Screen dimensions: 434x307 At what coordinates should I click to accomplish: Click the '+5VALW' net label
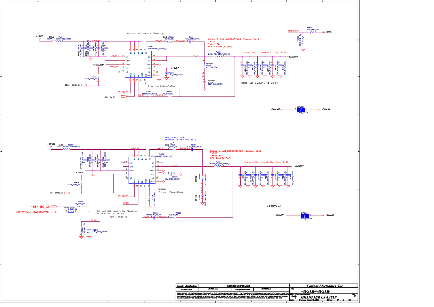coord(330,215)
